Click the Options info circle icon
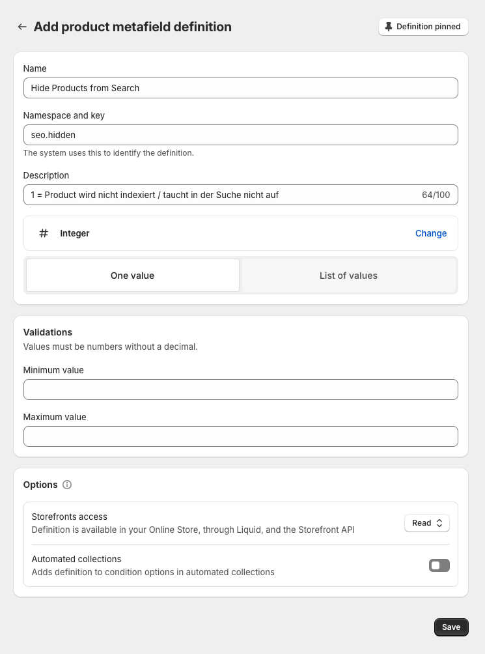This screenshot has width=485, height=654. [67, 485]
